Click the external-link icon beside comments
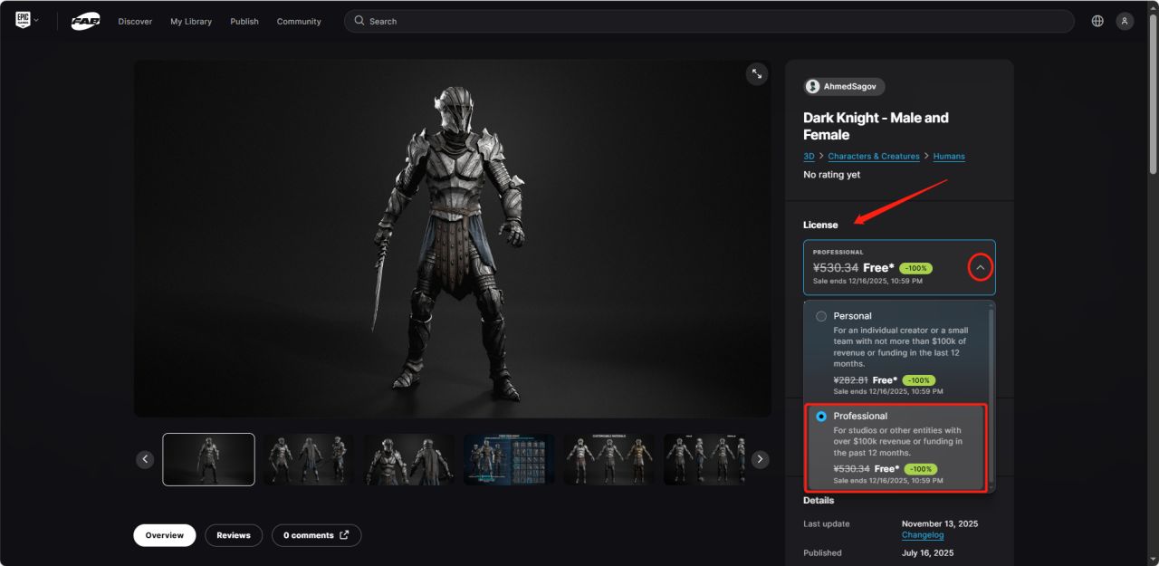Viewport: 1159px width, 566px height. click(x=344, y=535)
